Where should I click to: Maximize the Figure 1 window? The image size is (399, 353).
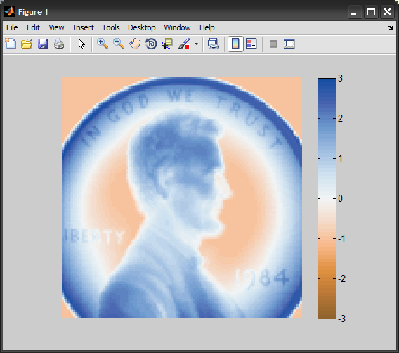pos(371,12)
